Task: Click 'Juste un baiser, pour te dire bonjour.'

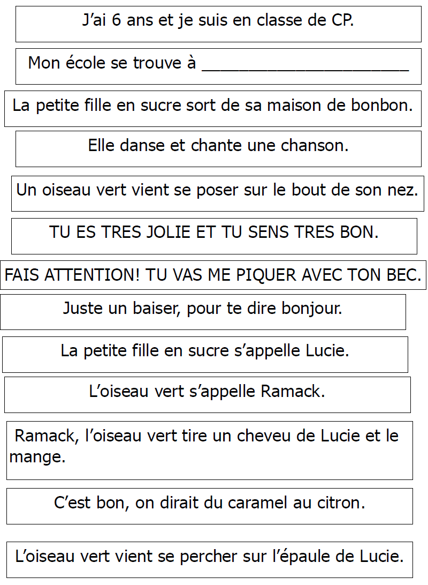Action: pos(202,309)
